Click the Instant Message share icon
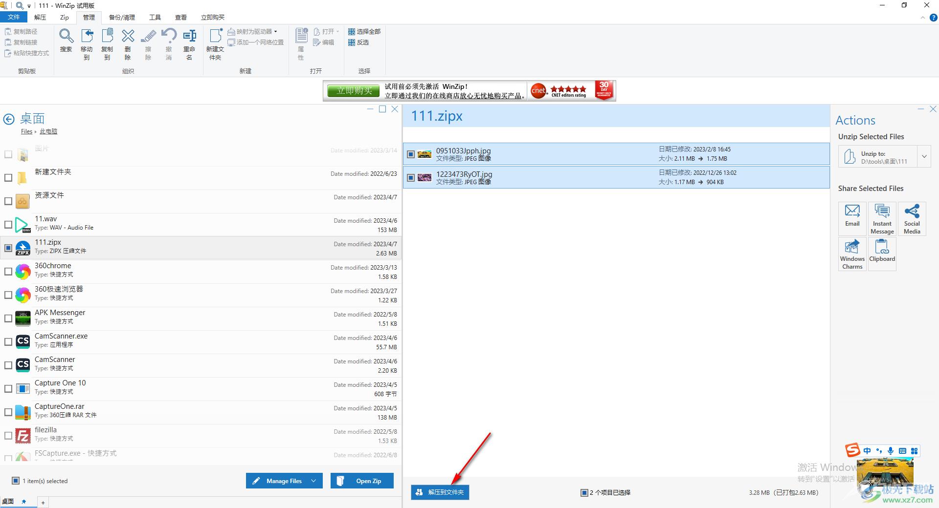Image resolution: width=939 pixels, height=508 pixels. click(882, 219)
